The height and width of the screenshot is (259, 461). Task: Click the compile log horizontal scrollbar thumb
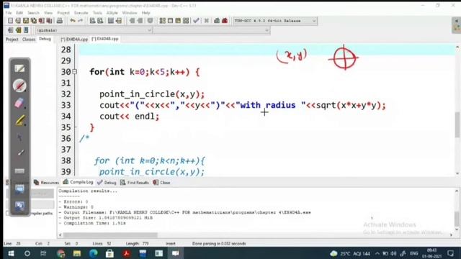(x=110, y=235)
